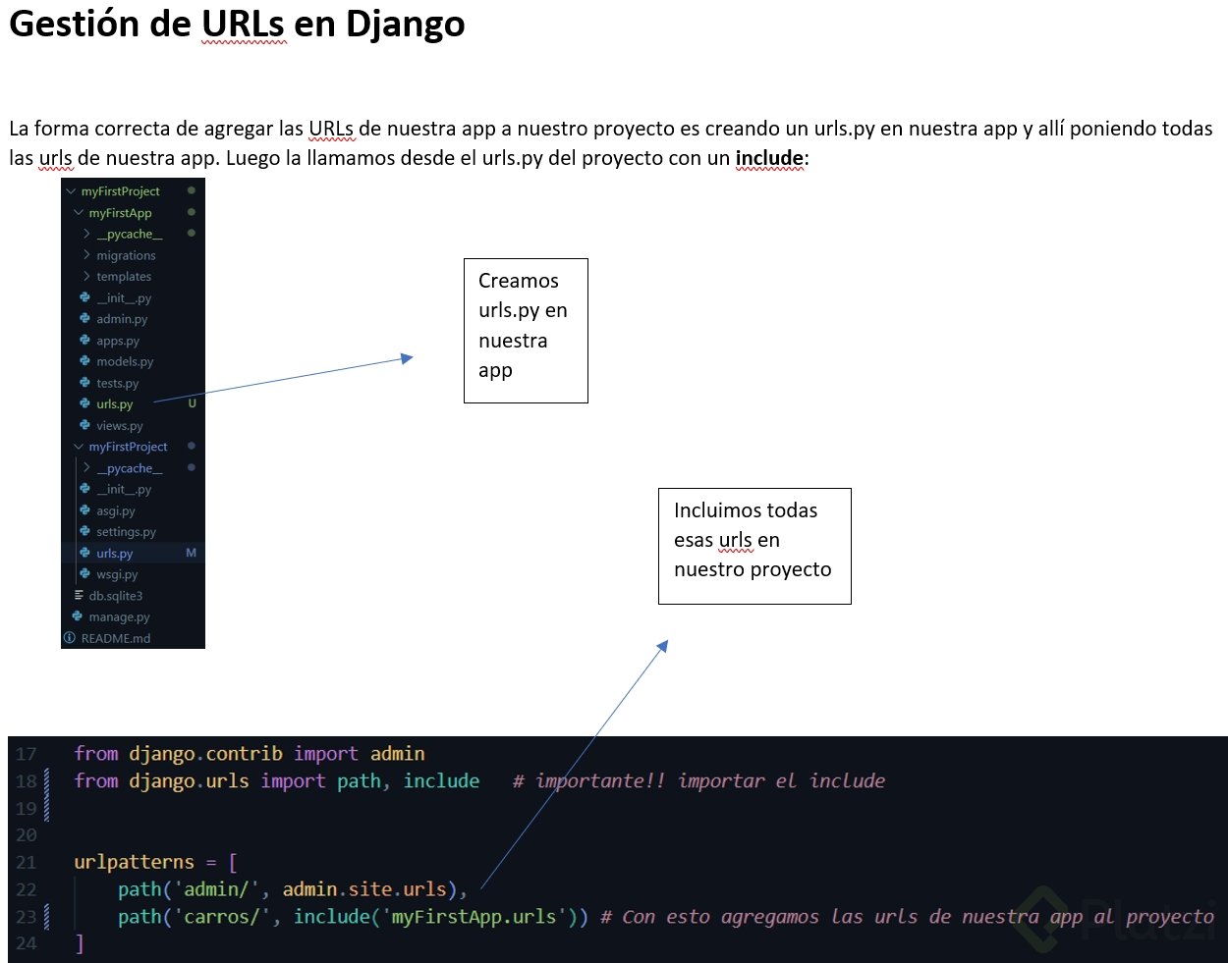Screen dimensions: 1228x963
Task: Click code 'from django.contrib import admin'
Action: click(250, 754)
